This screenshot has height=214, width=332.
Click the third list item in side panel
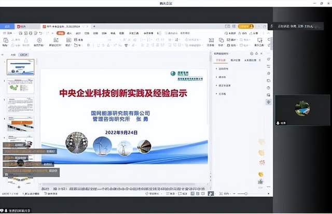pos(224,85)
